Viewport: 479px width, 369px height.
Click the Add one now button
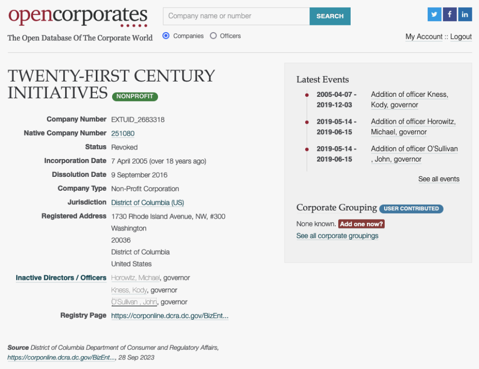(361, 224)
